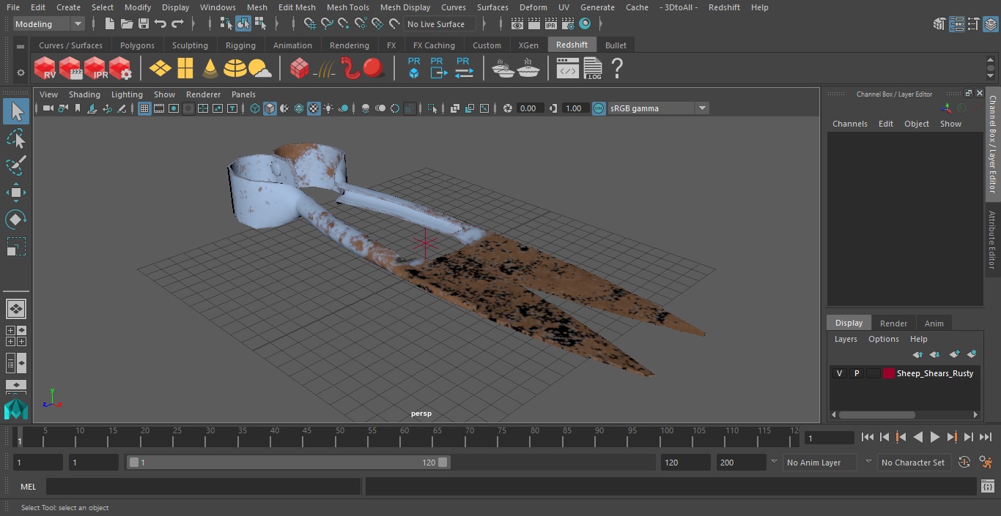
Task: Open shelf settings gear icon
Action: pos(21,72)
